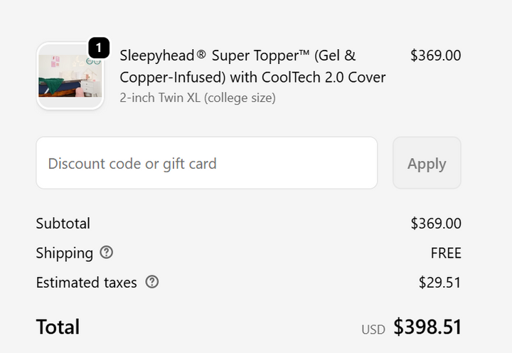512x353 pixels.
Task: Click the Estimated taxes label
Action: (86, 283)
